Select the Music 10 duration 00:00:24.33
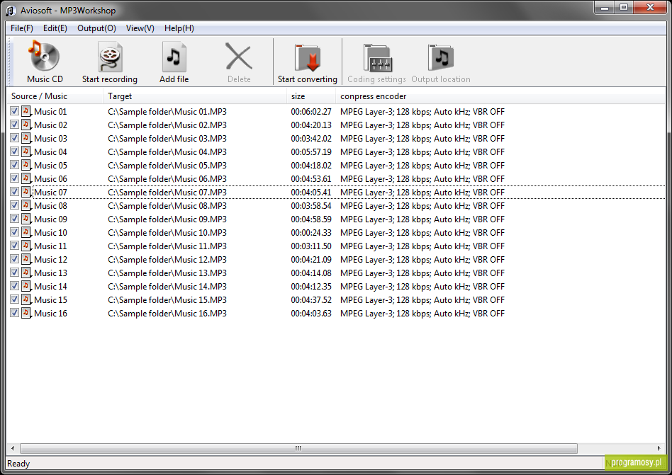The height and width of the screenshot is (475, 672). coord(310,233)
